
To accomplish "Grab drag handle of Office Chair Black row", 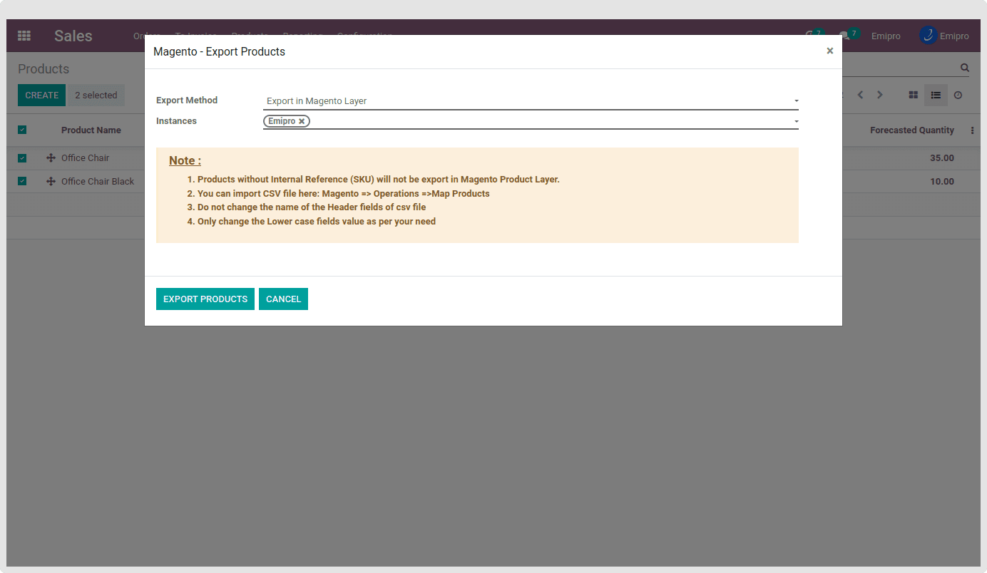I will pyautogui.click(x=51, y=182).
